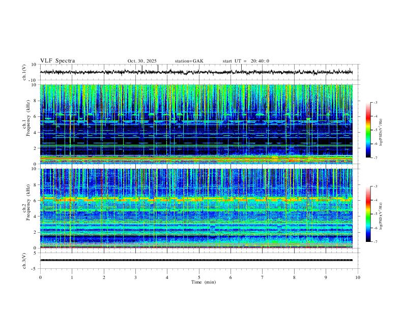Click the "VLF Spectra" plot title

(x=57, y=61)
